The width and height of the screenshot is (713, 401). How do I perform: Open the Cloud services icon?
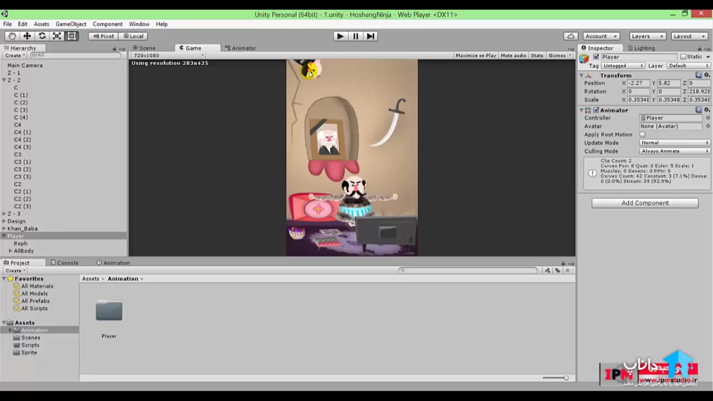coord(570,36)
